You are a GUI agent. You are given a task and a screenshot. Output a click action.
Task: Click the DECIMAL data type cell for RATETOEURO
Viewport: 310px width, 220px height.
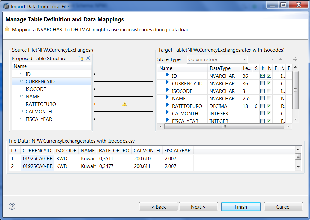coord(219,106)
